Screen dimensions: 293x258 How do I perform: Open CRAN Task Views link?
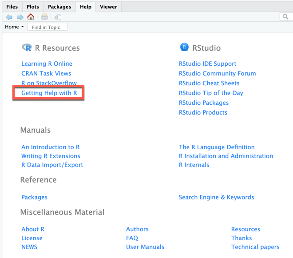[46, 73]
